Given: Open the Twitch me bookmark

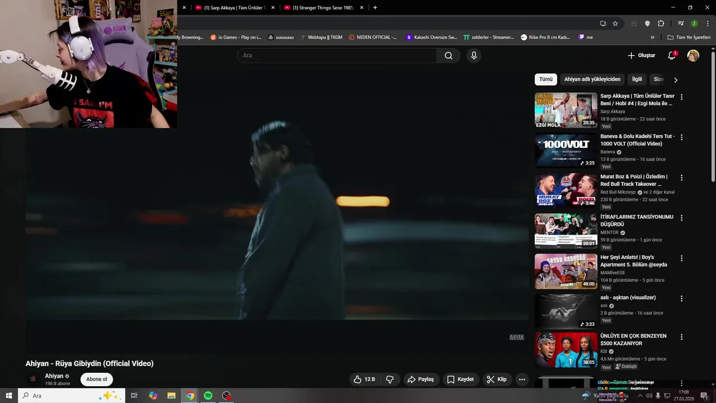Looking at the screenshot, I should pos(586,38).
